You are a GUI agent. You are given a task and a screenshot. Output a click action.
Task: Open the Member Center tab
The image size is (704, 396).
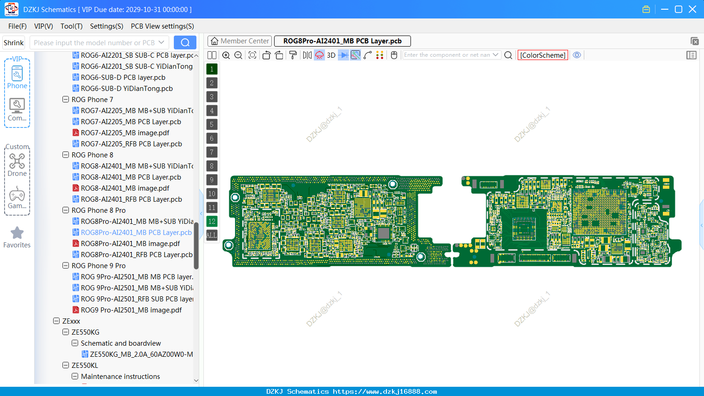tap(239, 41)
